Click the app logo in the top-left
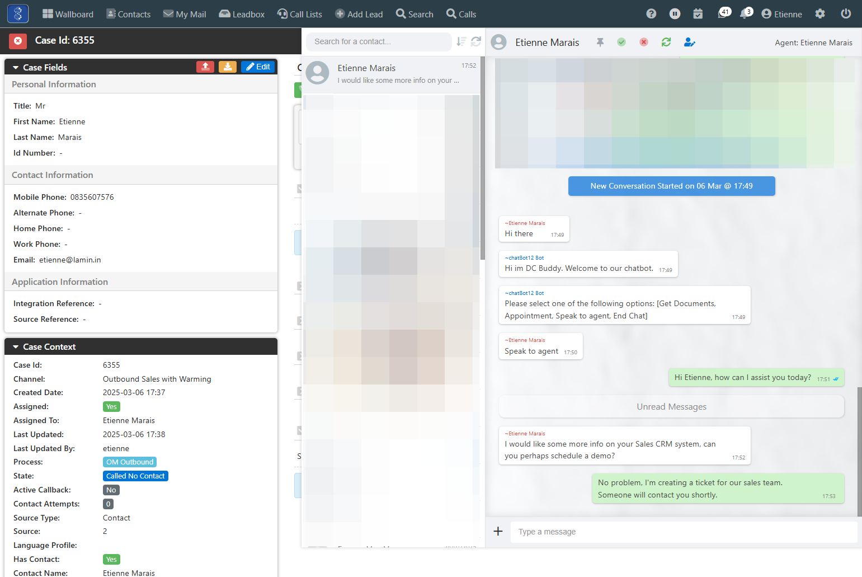 pyautogui.click(x=18, y=13)
